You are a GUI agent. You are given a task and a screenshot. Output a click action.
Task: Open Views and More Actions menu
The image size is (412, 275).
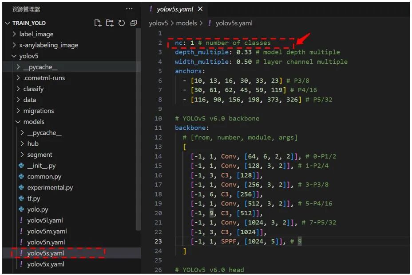coord(129,9)
